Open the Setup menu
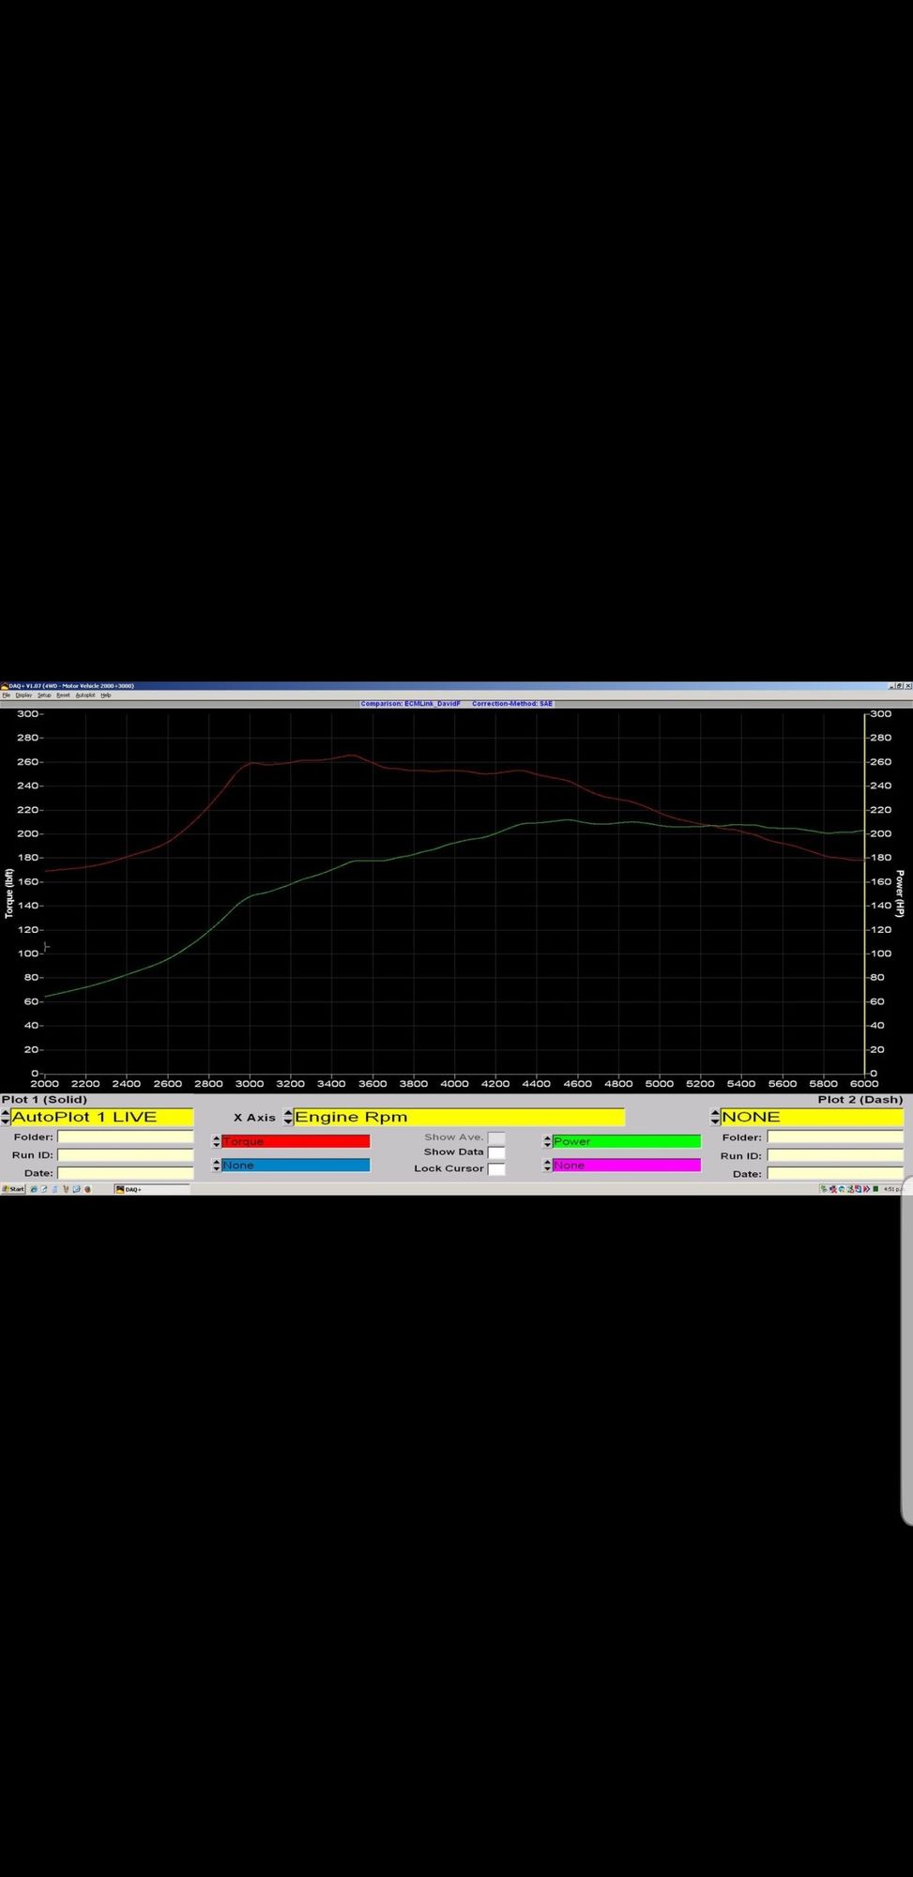Screen dimensions: 913x1877 (x=44, y=695)
